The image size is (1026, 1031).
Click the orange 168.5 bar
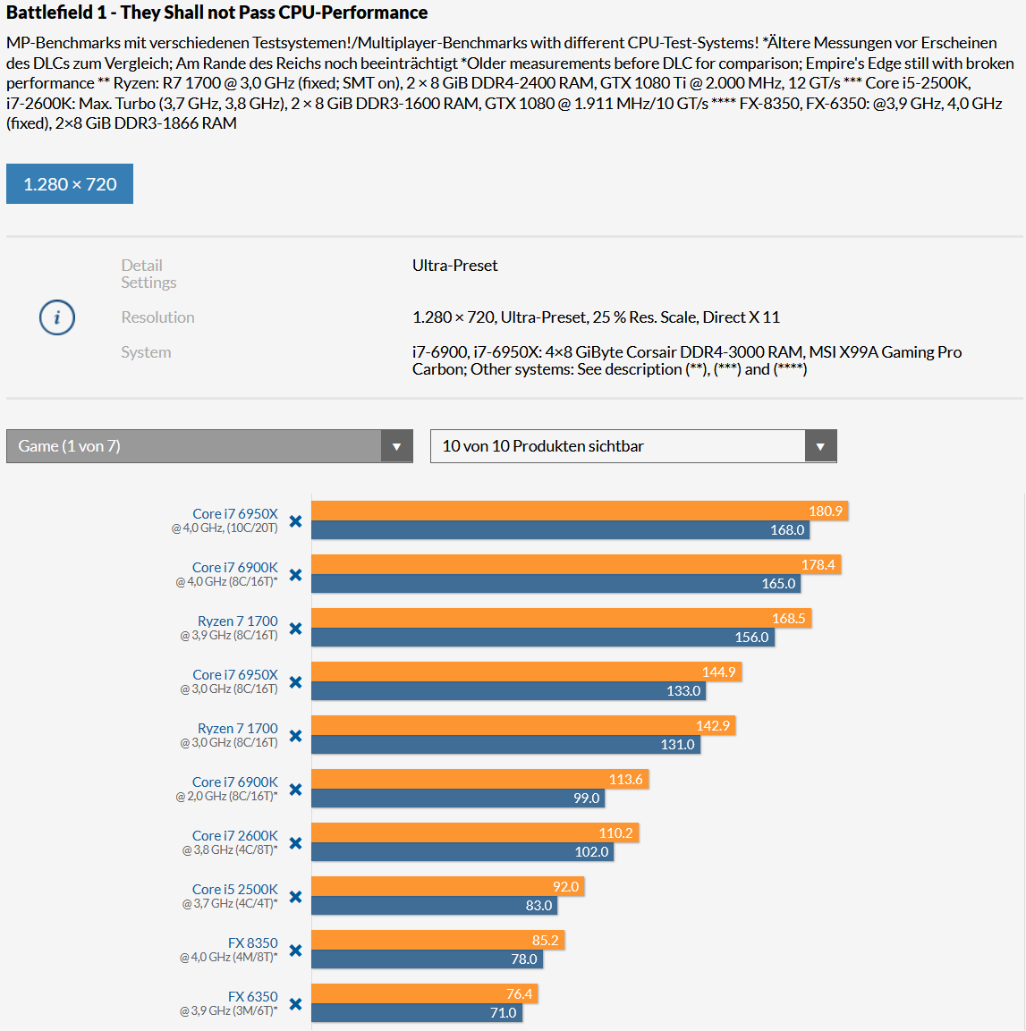coord(561,618)
